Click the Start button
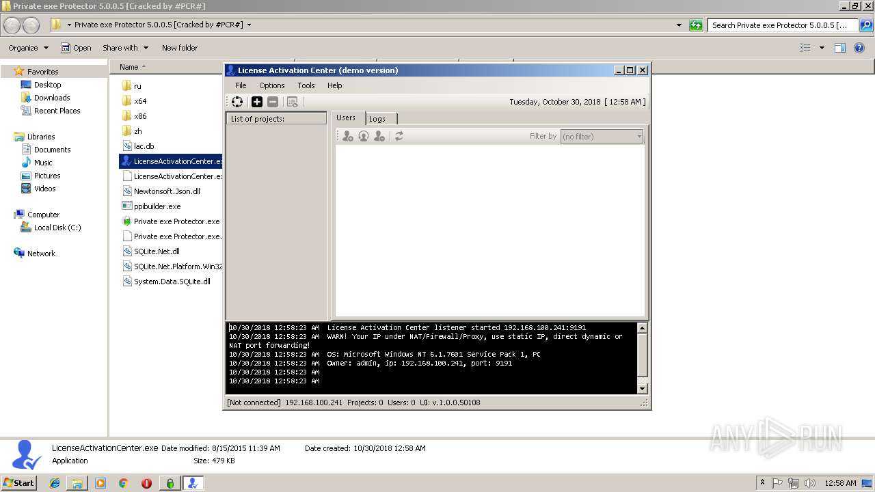The height and width of the screenshot is (492, 875). point(18,483)
